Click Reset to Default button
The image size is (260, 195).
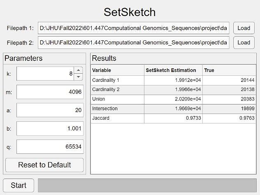[44, 165]
